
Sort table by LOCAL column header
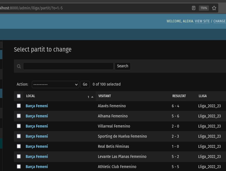(x=31, y=96)
